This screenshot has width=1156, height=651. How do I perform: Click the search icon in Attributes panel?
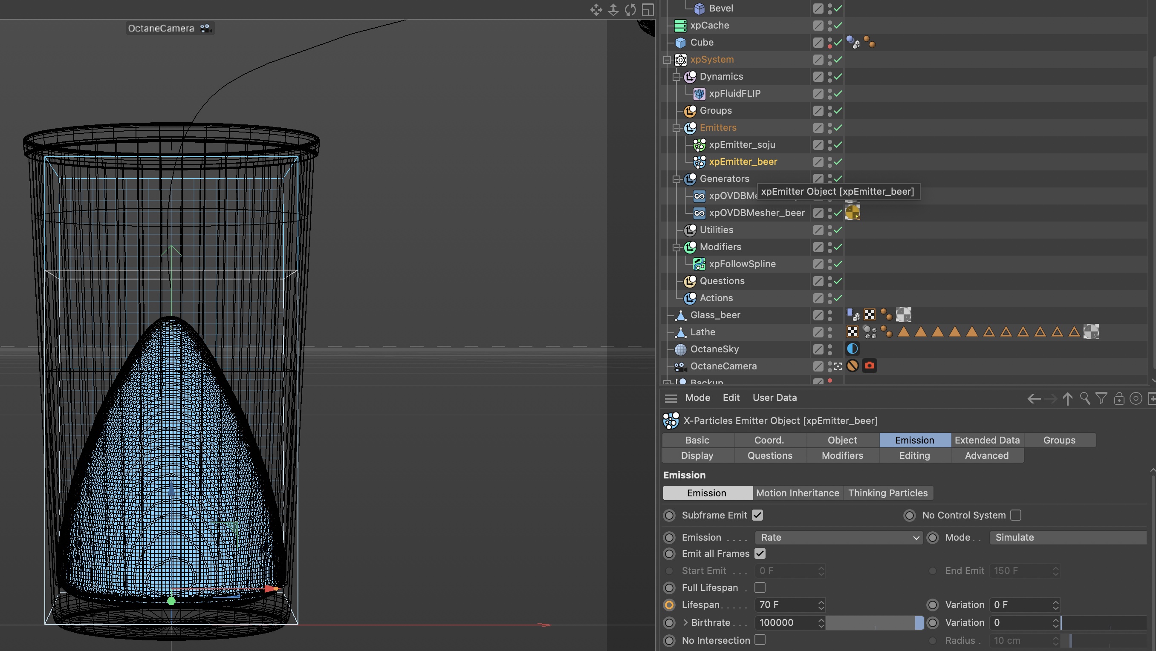pos(1084,398)
